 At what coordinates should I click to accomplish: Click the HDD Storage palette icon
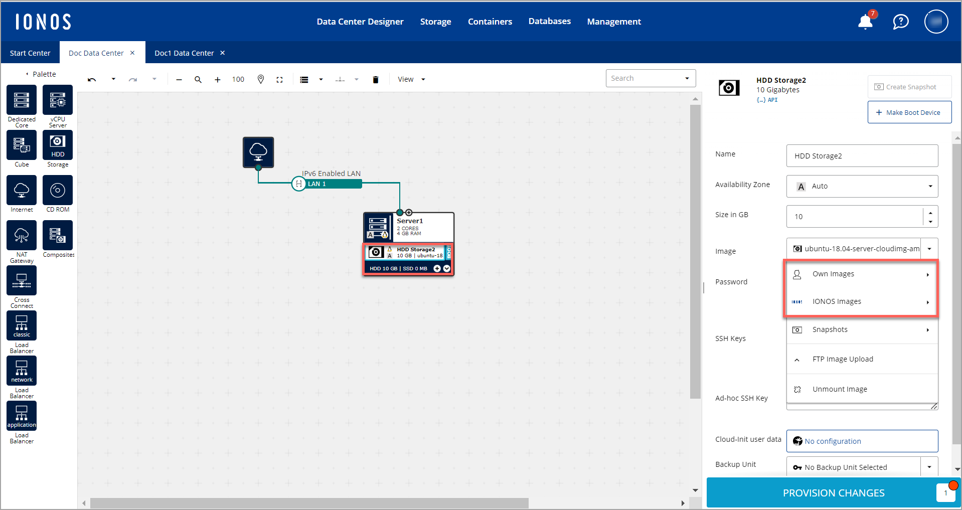tap(58, 145)
